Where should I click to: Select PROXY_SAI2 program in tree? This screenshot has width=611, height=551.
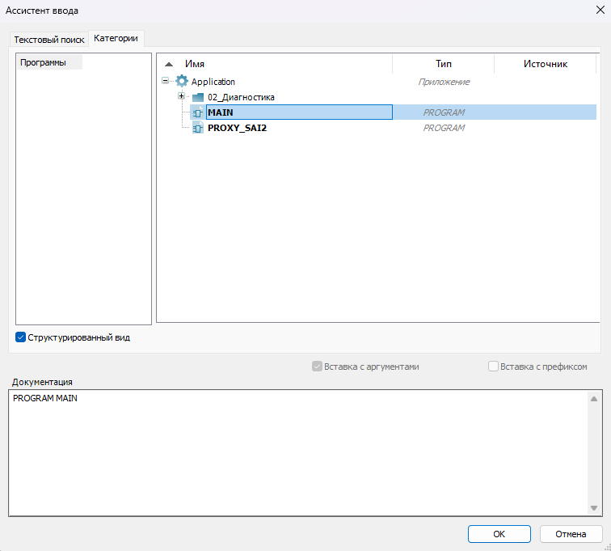click(237, 128)
